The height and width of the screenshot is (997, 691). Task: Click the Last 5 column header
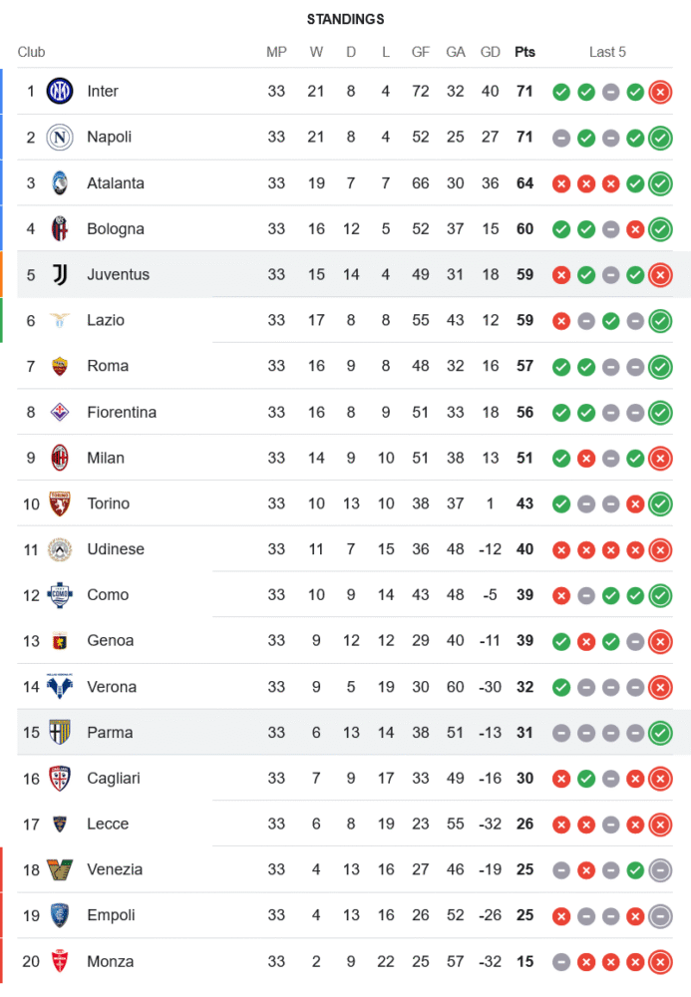point(607,52)
